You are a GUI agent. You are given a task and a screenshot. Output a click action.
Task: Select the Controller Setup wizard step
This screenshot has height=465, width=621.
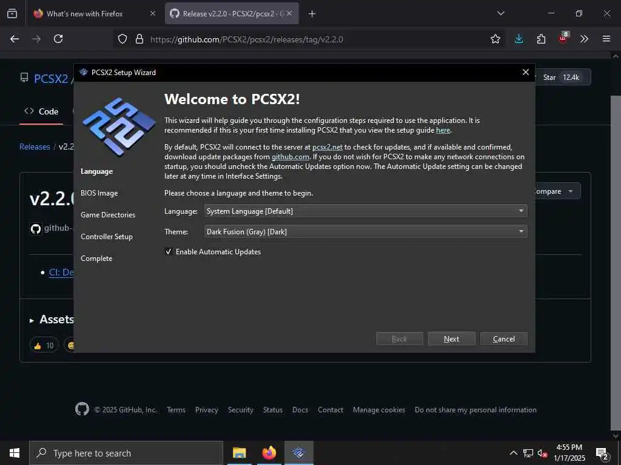pos(107,237)
